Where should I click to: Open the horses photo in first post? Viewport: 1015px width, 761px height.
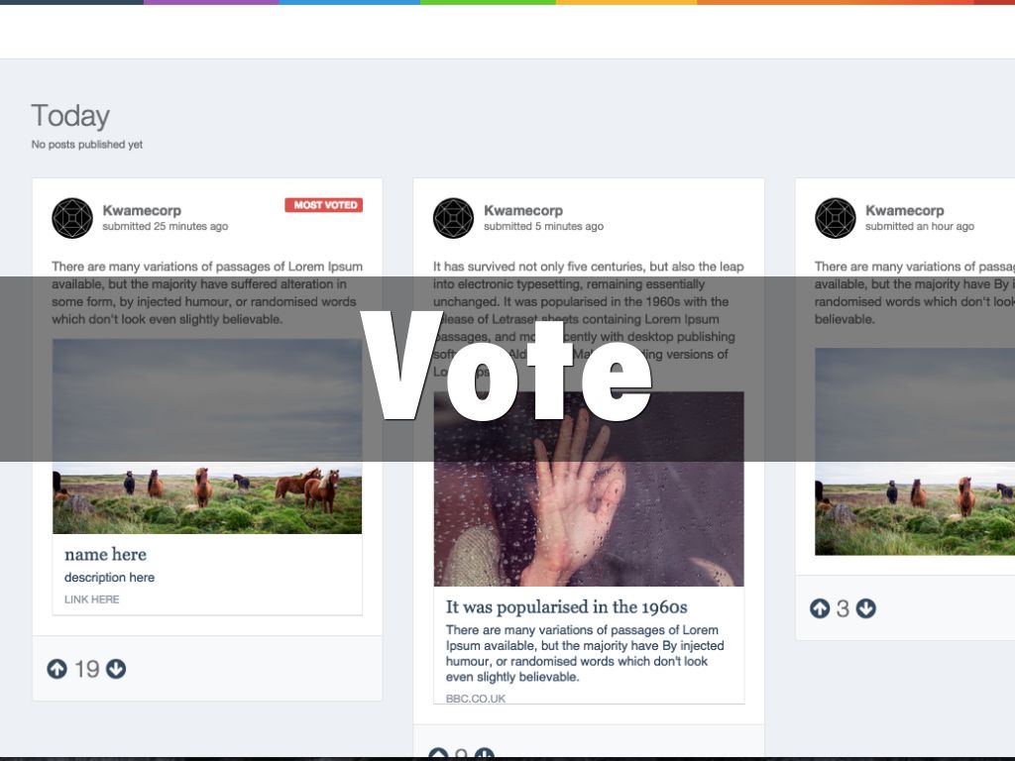click(x=207, y=436)
